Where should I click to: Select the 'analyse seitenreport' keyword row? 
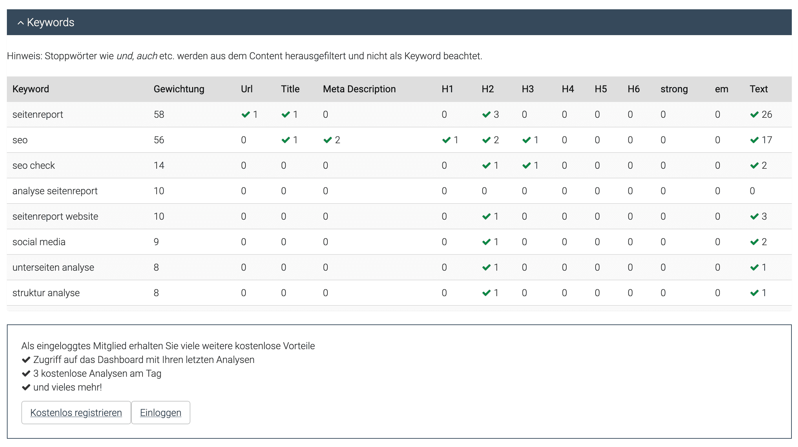(55, 191)
